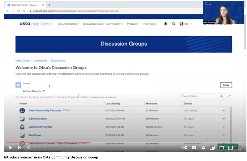This screenshot has width=247, height=161.
Task: Click the Administration group avatar
Action: pos(22,119)
